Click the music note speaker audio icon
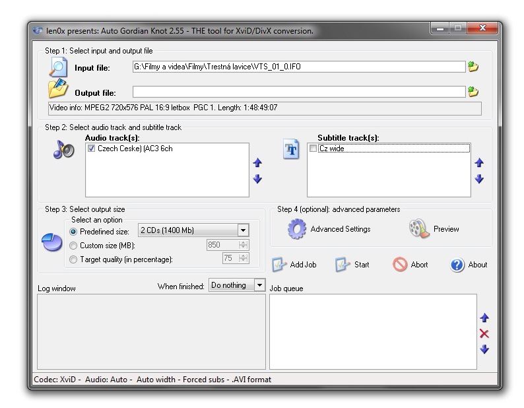Image resolution: width=524 pixels, height=408 pixels. point(63,149)
